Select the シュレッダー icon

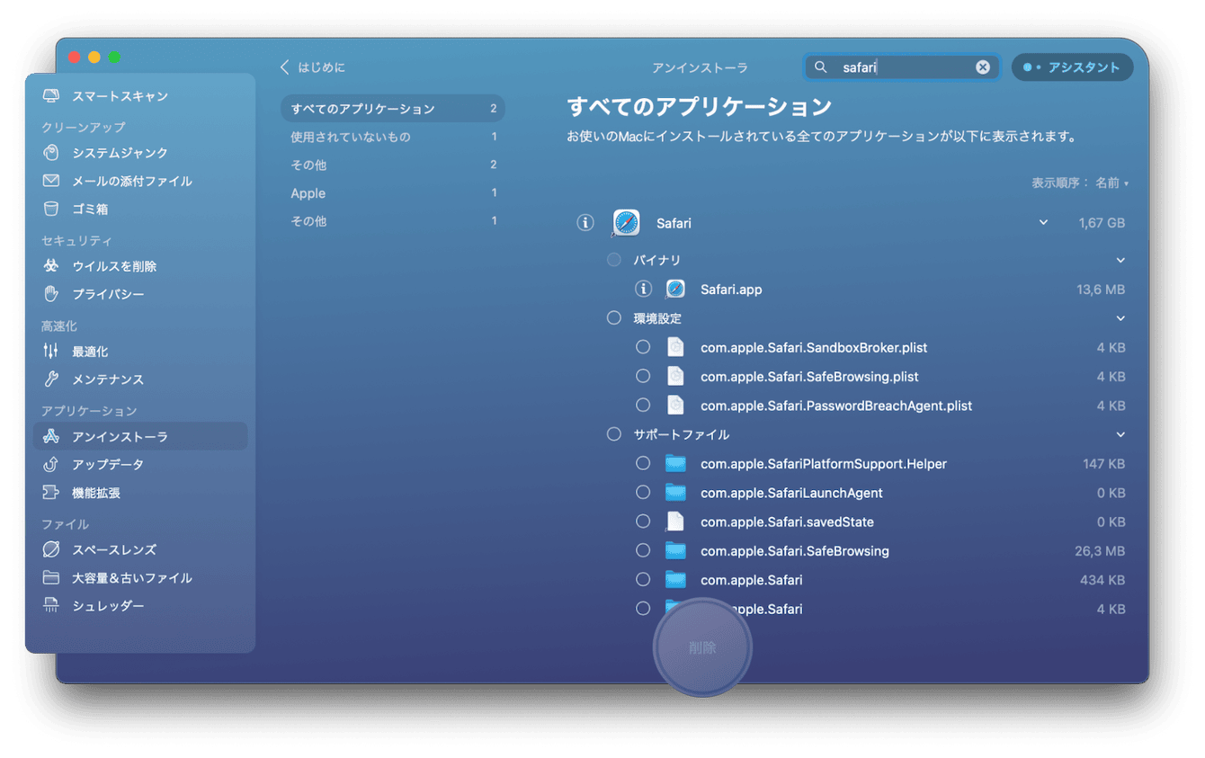click(x=51, y=606)
